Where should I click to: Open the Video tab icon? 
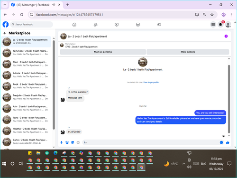(117, 25)
